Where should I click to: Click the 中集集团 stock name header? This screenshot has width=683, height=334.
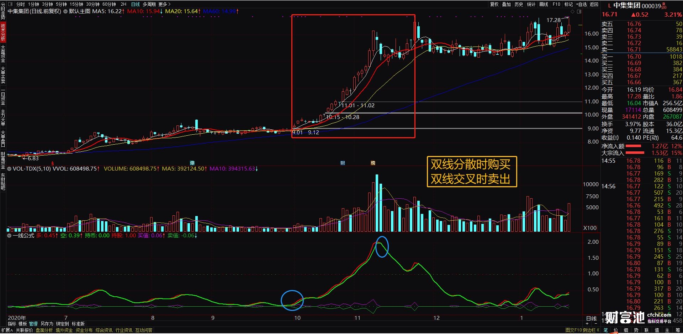[x=627, y=5]
